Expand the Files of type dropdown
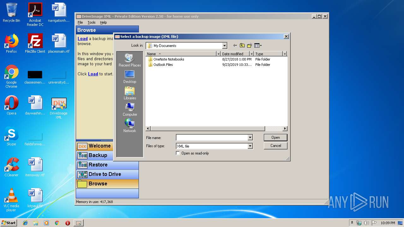Viewport: 404px width, 227px height. coord(250,146)
